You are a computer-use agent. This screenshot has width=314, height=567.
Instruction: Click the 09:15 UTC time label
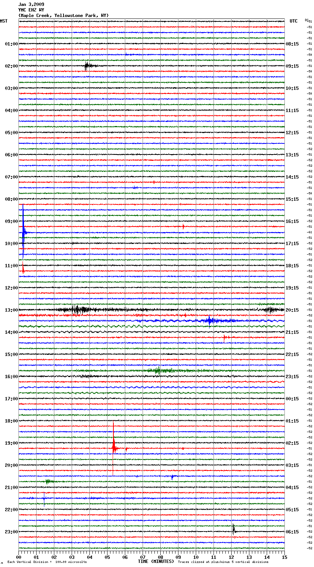coord(292,66)
